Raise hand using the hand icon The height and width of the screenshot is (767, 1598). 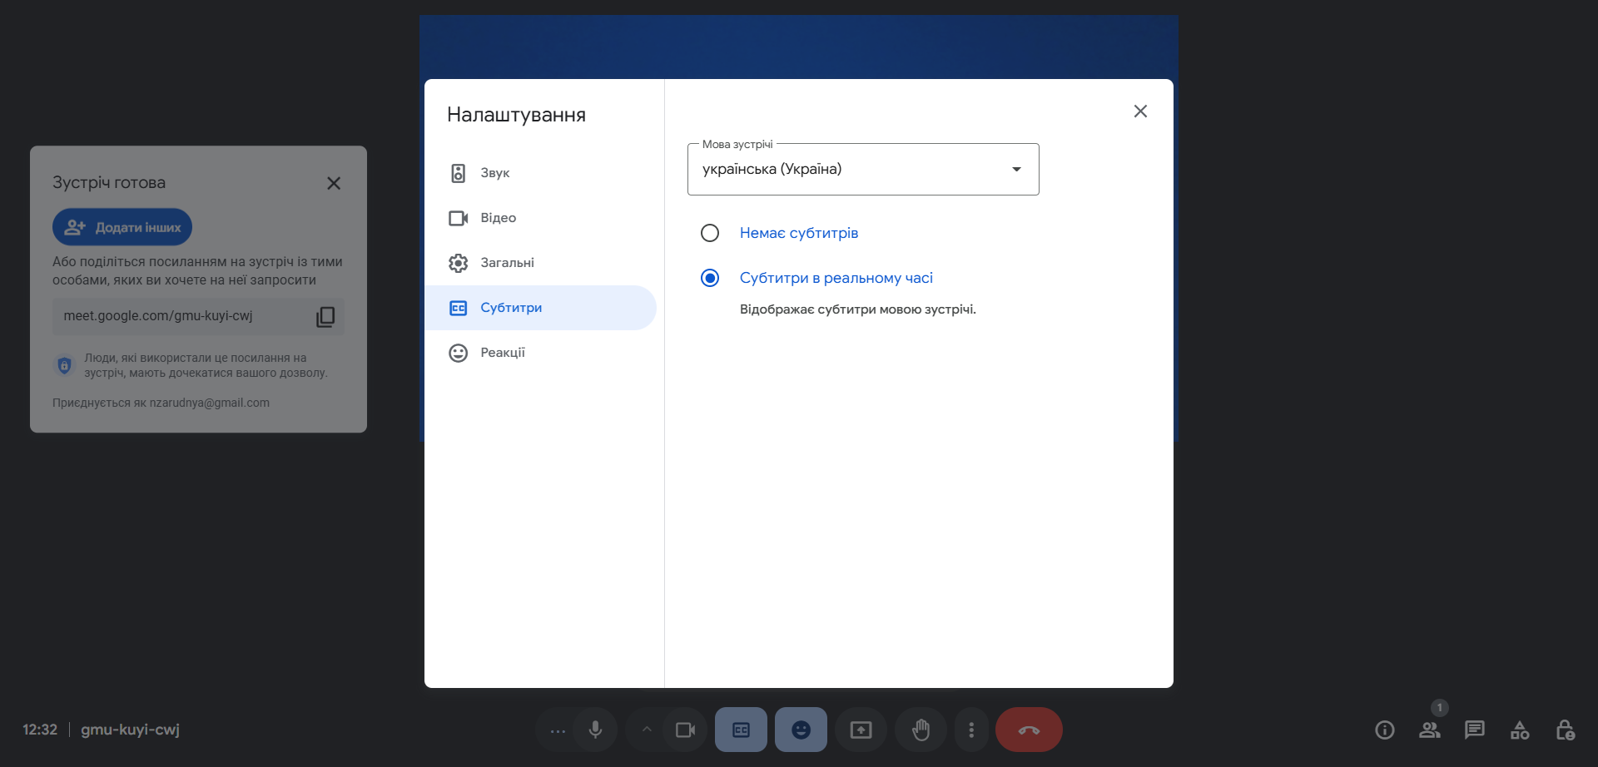921,730
